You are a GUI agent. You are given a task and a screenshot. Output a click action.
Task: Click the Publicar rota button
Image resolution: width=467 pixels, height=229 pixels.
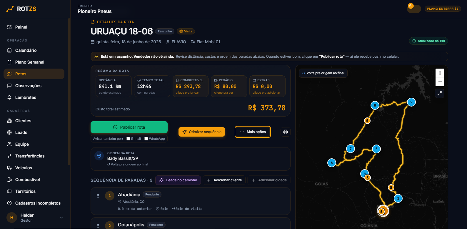[129, 127]
